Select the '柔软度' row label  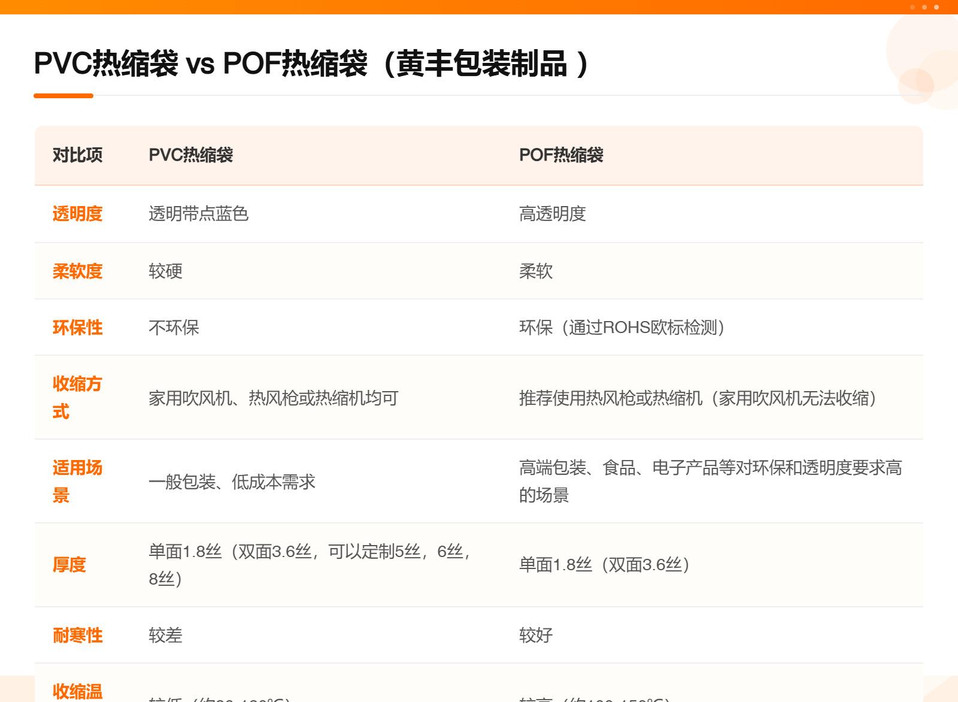77,271
